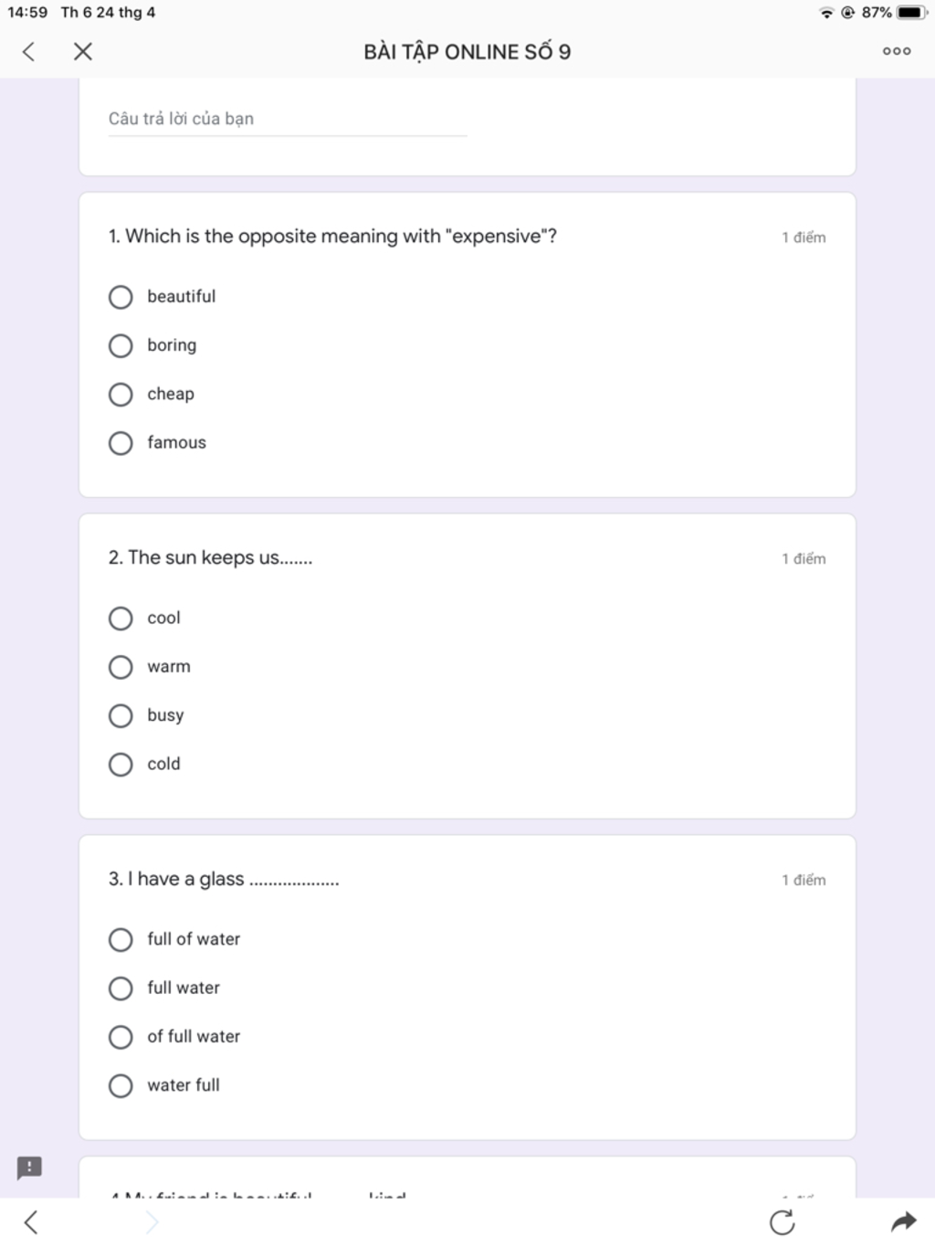Choose the "boring" radio option
This screenshot has width=935, height=1247.
pos(121,346)
